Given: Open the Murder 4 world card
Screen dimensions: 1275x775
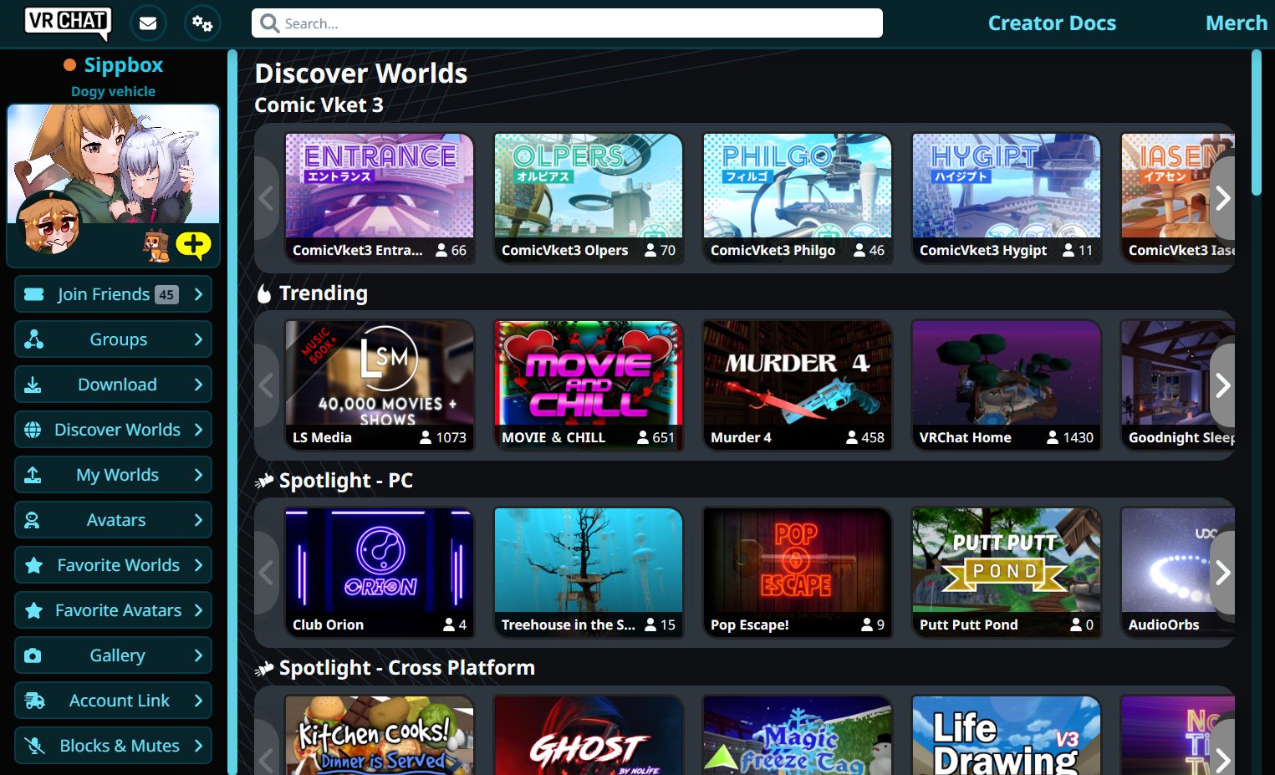Looking at the screenshot, I should pos(798,385).
